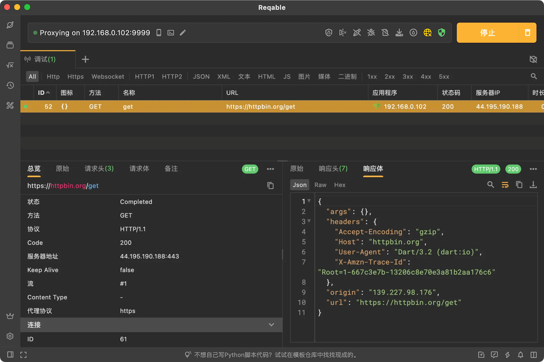Viewport: 544px width, 362px height.
Task: Toggle the crossed-out bug script icon
Action: tap(371, 33)
